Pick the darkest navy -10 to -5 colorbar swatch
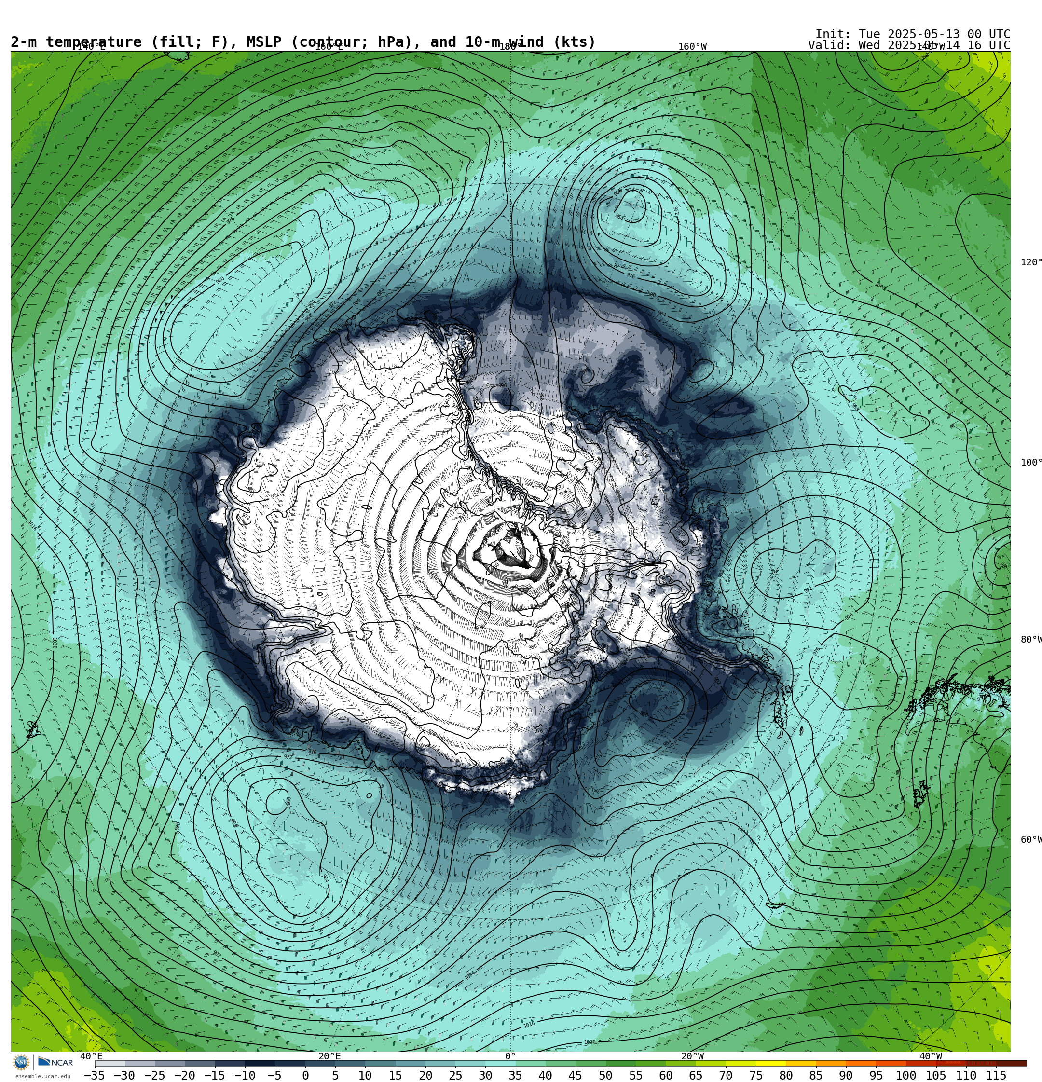 260,1063
